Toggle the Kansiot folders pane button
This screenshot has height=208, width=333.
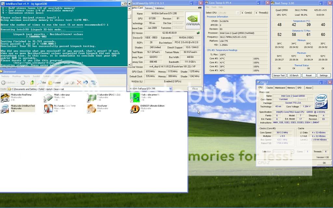(x=55, y=83)
